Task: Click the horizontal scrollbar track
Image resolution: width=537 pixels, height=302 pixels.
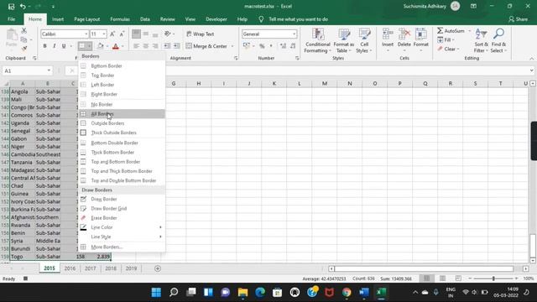Action: click(424, 268)
